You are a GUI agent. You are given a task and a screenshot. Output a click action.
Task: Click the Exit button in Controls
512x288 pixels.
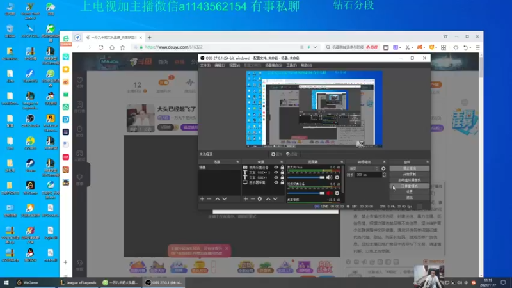[410, 198]
